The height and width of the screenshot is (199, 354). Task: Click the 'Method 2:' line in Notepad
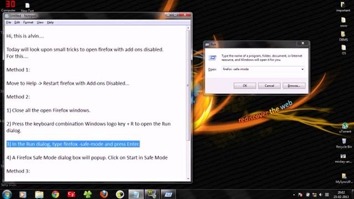click(18, 97)
